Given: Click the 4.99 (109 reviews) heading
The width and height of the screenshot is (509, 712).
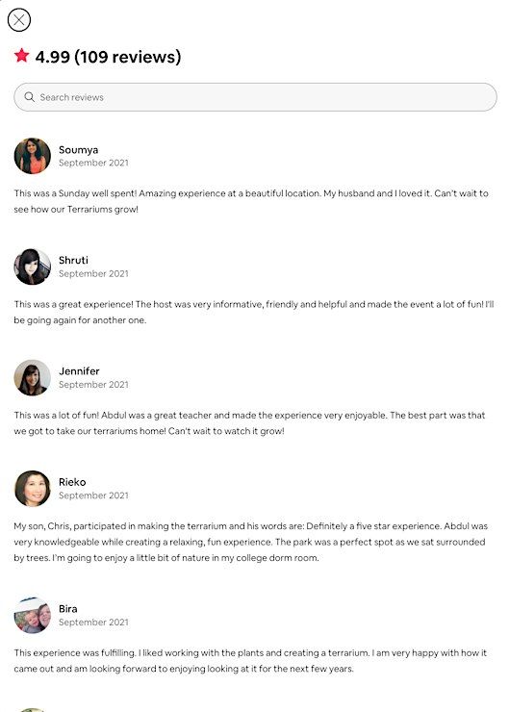Looking at the screenshot, I should click(x=108, y=57).
